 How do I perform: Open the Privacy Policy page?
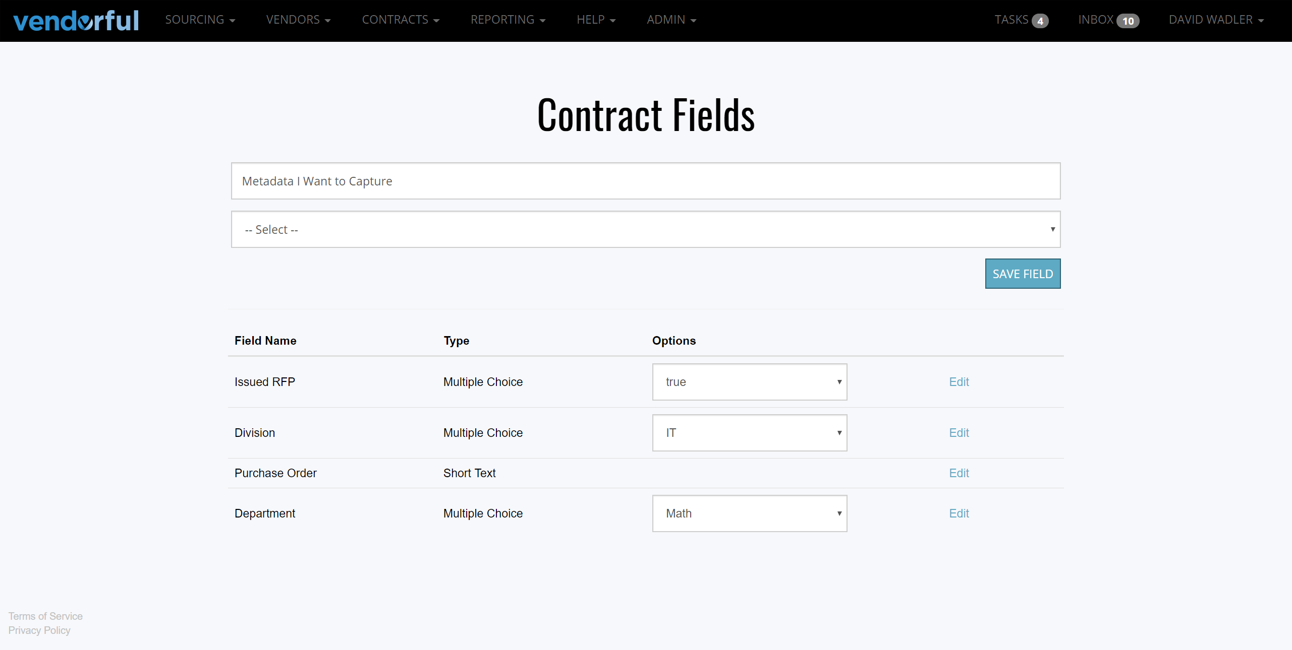click(39, 630)
